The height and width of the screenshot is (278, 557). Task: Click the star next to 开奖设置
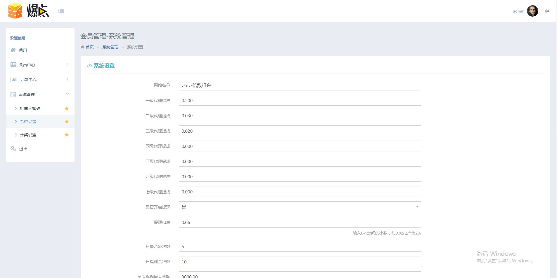(x=67, y=135)
